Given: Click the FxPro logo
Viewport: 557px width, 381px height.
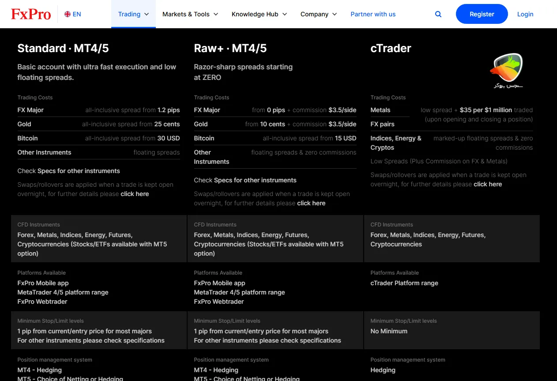Looking at the screenshot, I should click(31, 14).
